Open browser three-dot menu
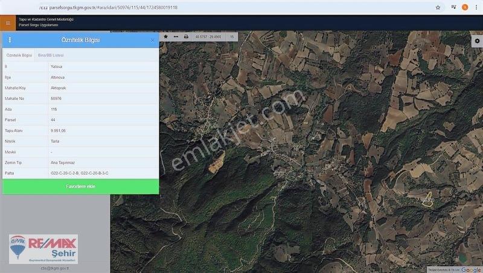This screenshot has height=273, width=483. click(x=476, y=7)
